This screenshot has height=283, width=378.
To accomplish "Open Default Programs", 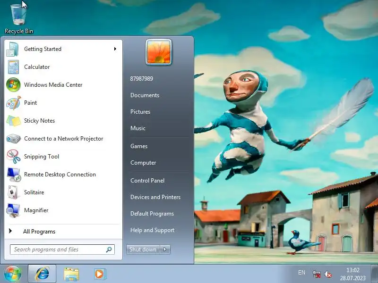I will click(152, 214).
